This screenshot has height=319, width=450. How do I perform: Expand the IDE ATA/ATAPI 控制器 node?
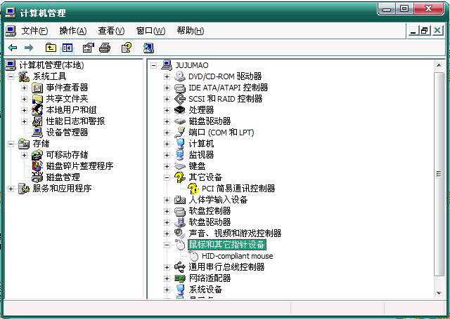[167, 88]
